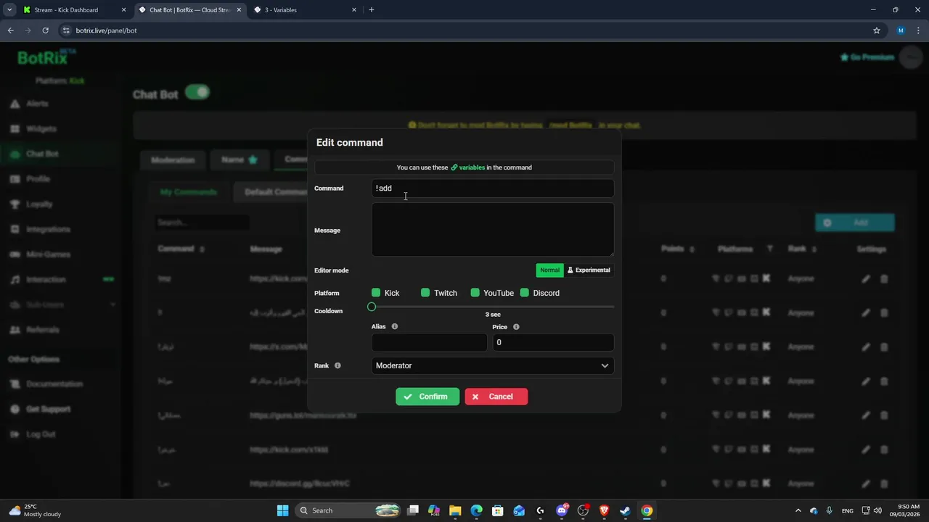Uncheck the Twitch platform checkbox

pos(425,293)
